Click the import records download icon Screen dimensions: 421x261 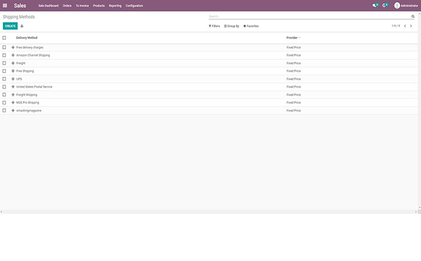pos(22,26)
